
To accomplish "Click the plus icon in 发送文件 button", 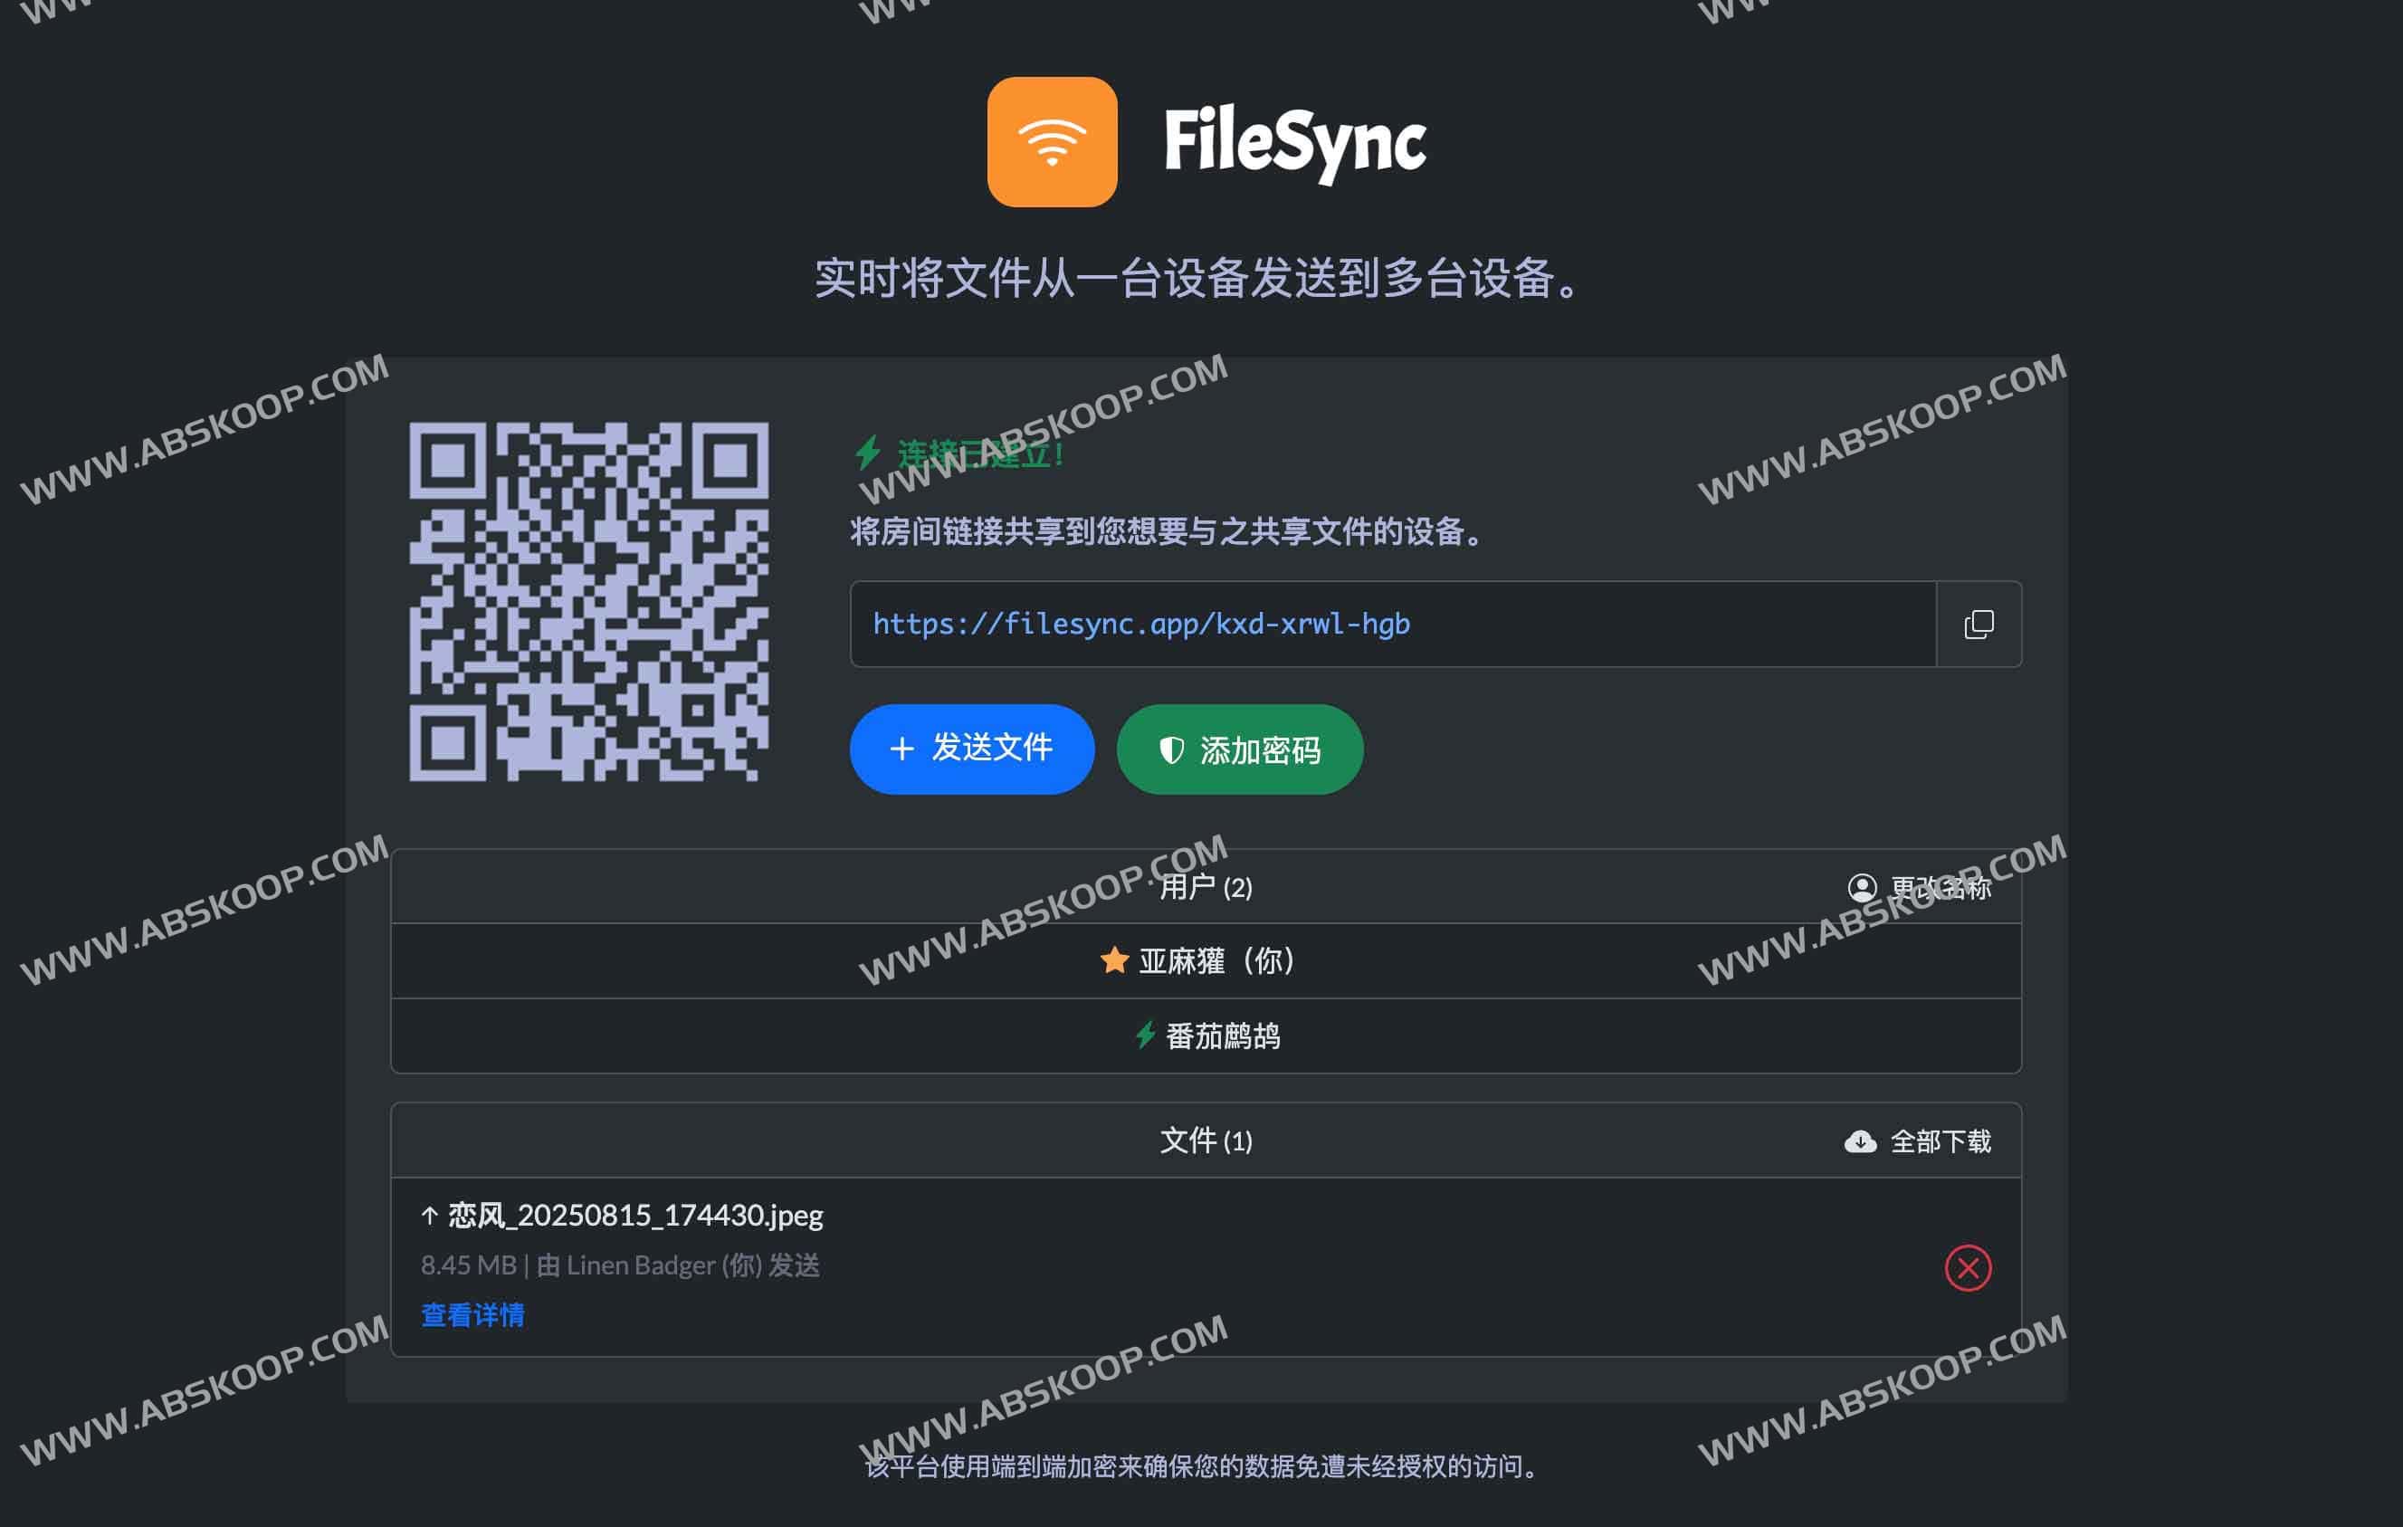I will [901, 749].
